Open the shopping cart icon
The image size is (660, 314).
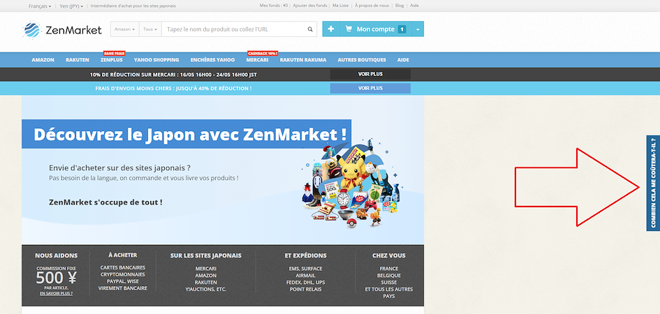[x=349, y=29]
